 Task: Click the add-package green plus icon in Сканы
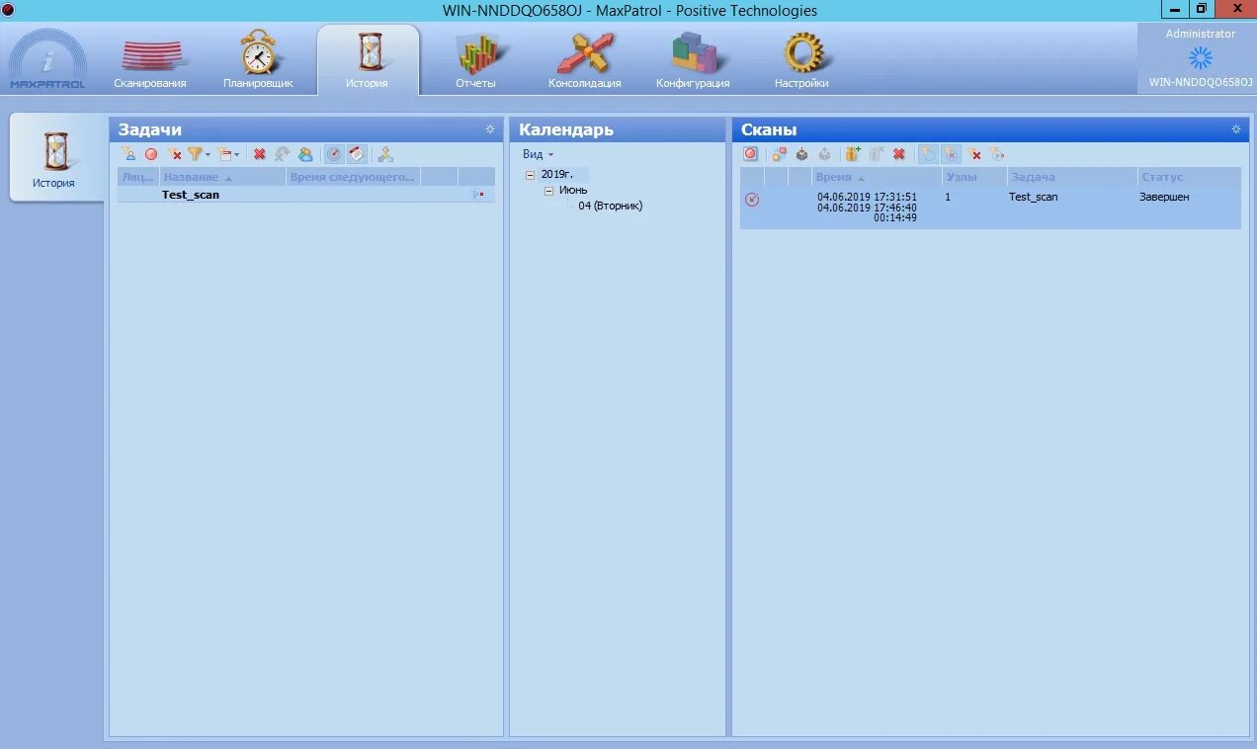tap(853, 154)
